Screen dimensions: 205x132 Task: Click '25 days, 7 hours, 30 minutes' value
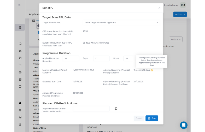(x=96, y=43)
